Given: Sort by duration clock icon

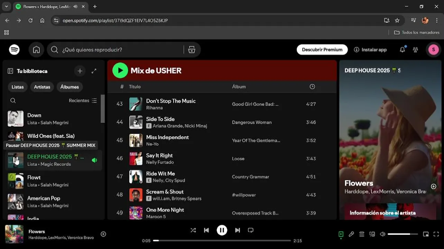Looking at the screenshot, I should [312, 86].
